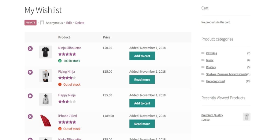Click the folder icon beside Clothing
Screen dimensions: 275x140
[x=203, y=53]
